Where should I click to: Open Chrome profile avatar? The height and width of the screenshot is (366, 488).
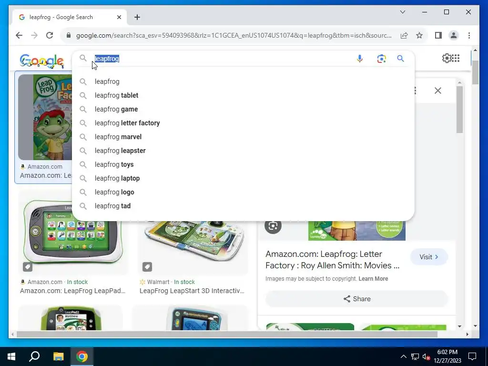click(454, 35)
